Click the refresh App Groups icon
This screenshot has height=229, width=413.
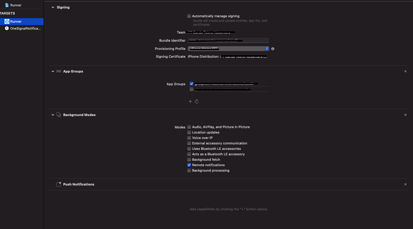point(197,101)
